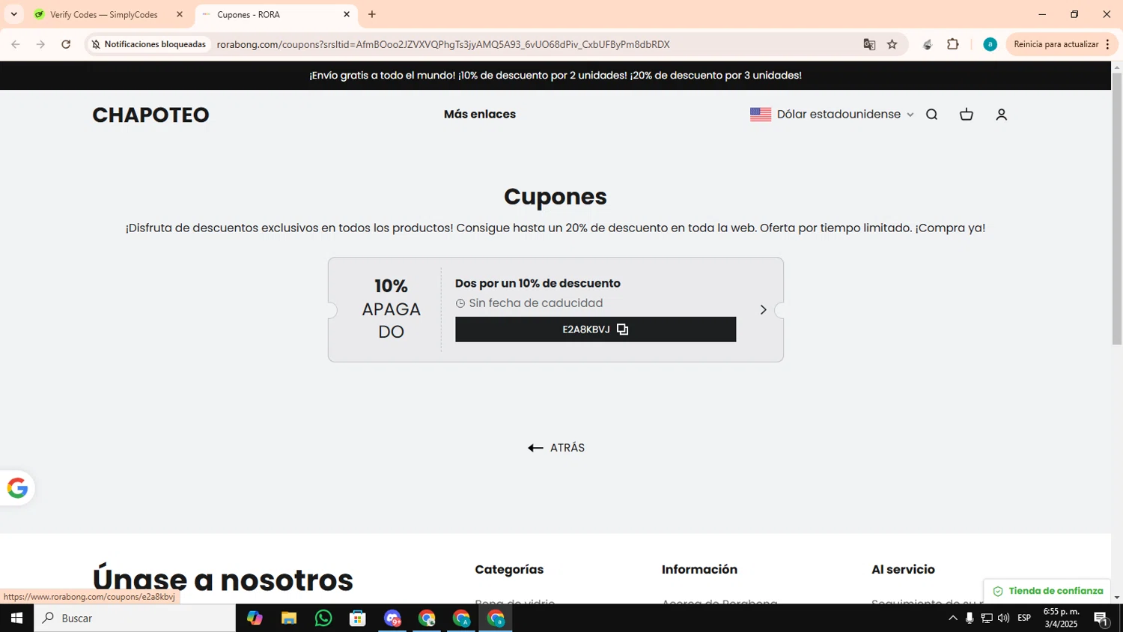Click the volume speaker tray icon
1123x632 pixels.
click(1003, 618)
